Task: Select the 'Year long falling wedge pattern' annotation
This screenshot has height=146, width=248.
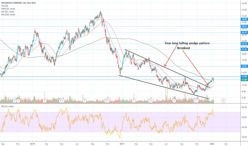Action: [187, 43]
